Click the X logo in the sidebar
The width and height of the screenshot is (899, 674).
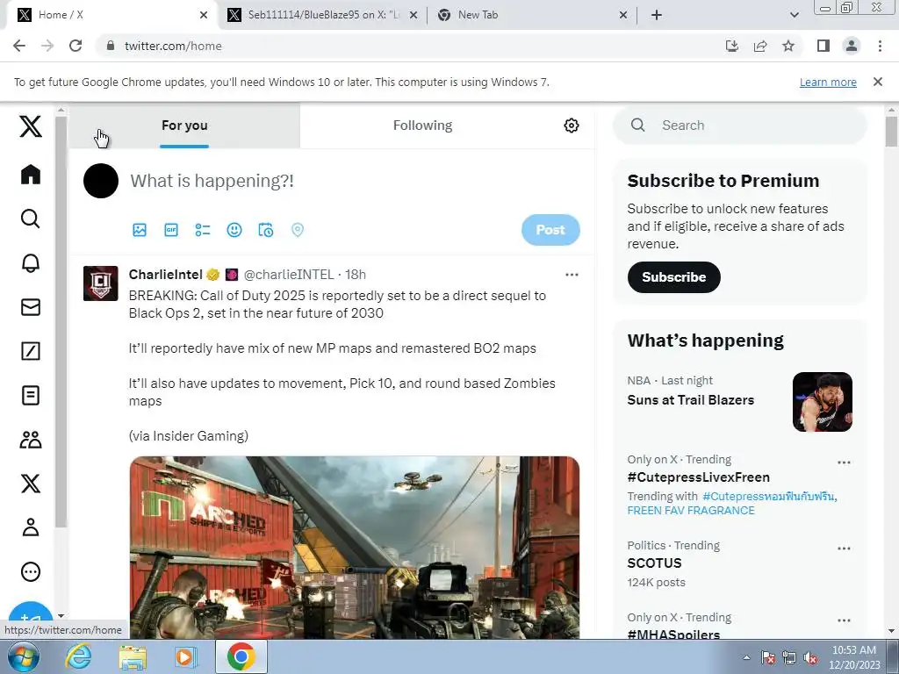click(31, 126)
